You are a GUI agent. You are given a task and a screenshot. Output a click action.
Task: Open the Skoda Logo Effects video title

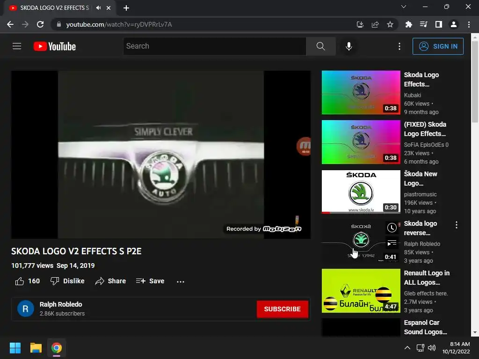click(421, 79)
